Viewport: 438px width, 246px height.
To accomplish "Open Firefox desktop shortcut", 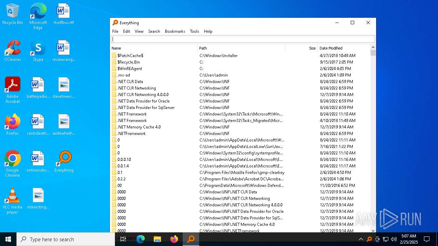I will click(x=13, y=125).
